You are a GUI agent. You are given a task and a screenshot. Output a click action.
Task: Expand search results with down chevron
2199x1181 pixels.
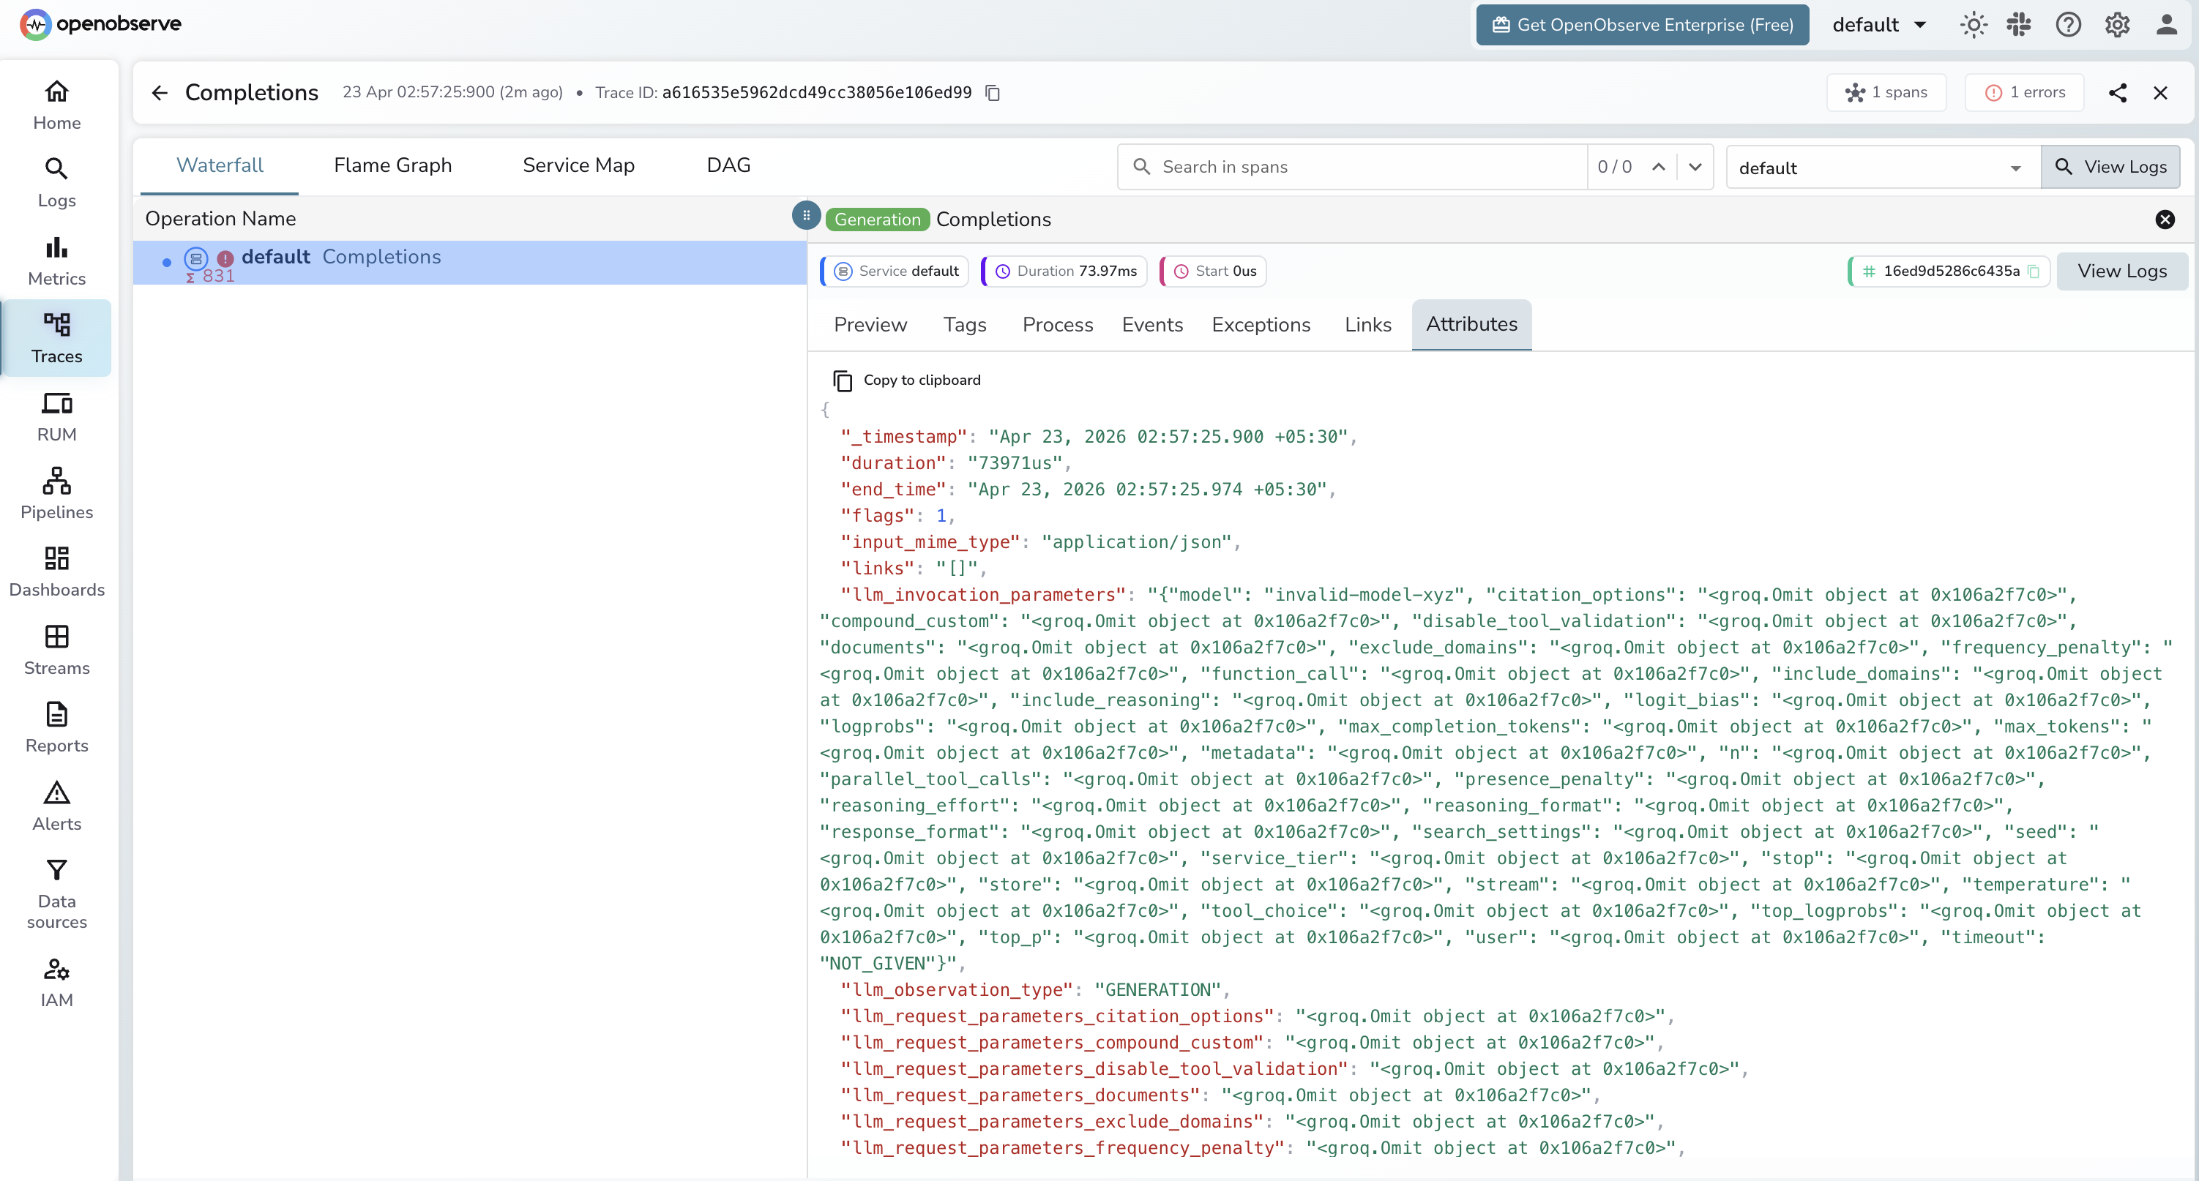[1696, 166]
